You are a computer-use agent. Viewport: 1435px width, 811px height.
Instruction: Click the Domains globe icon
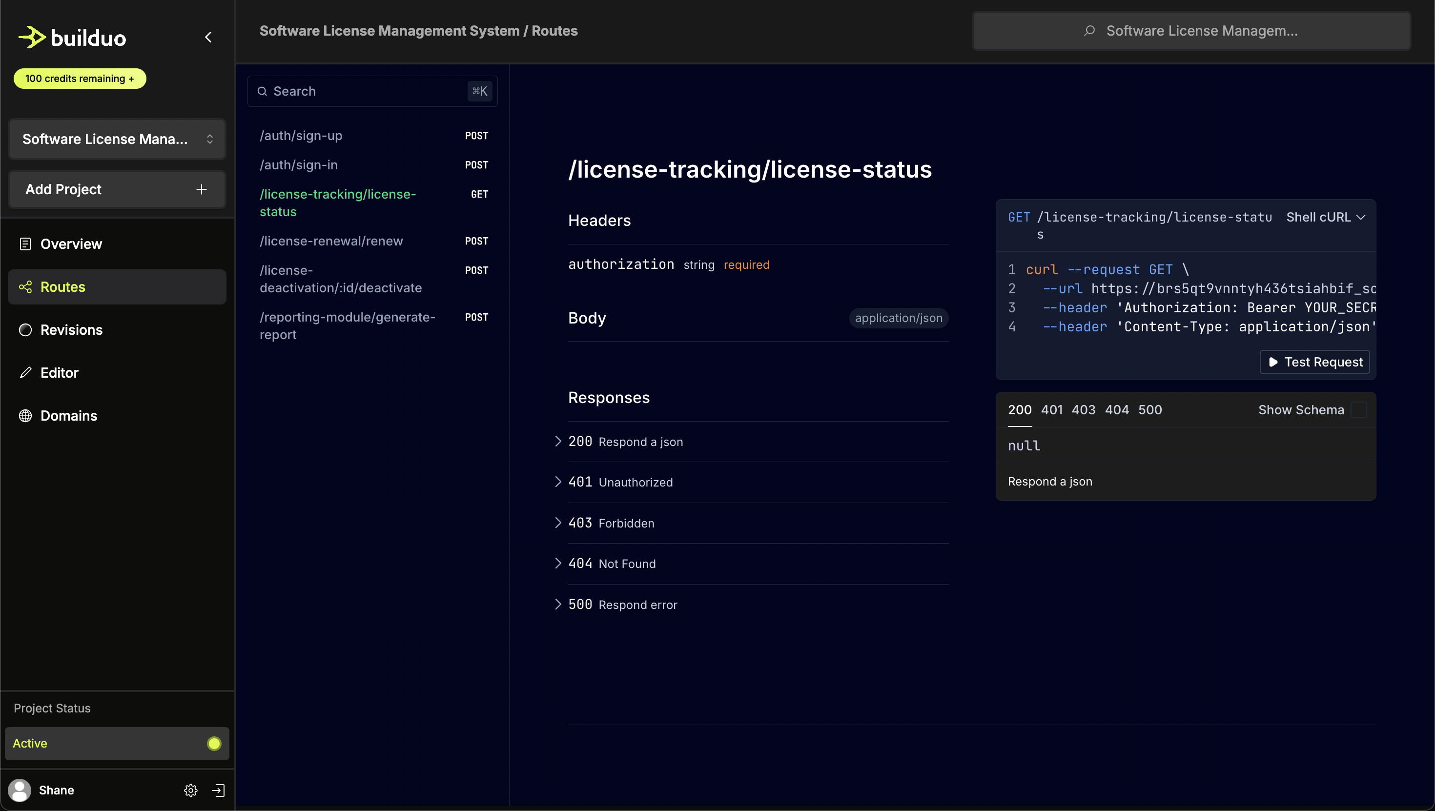point(25,416)
